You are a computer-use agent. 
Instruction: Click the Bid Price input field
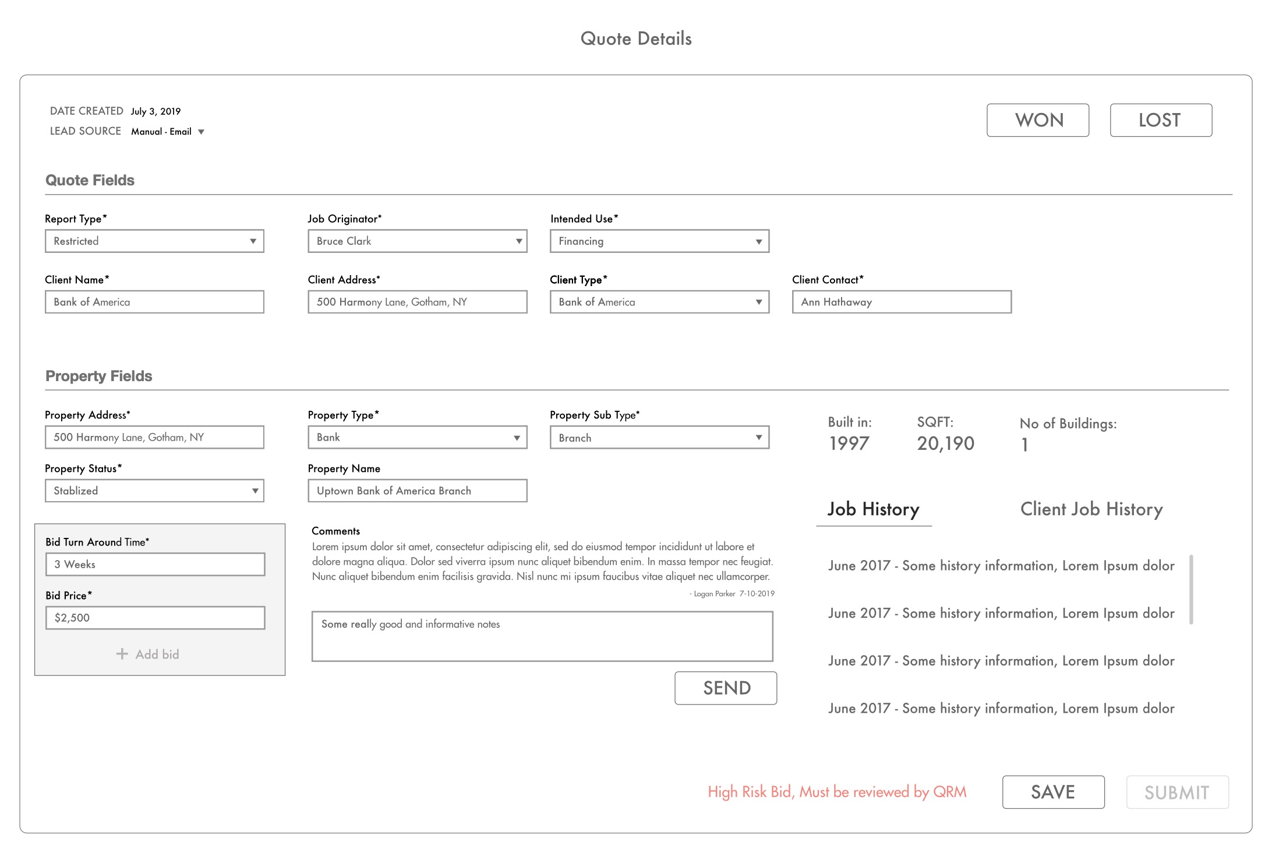tap(155, 618)
